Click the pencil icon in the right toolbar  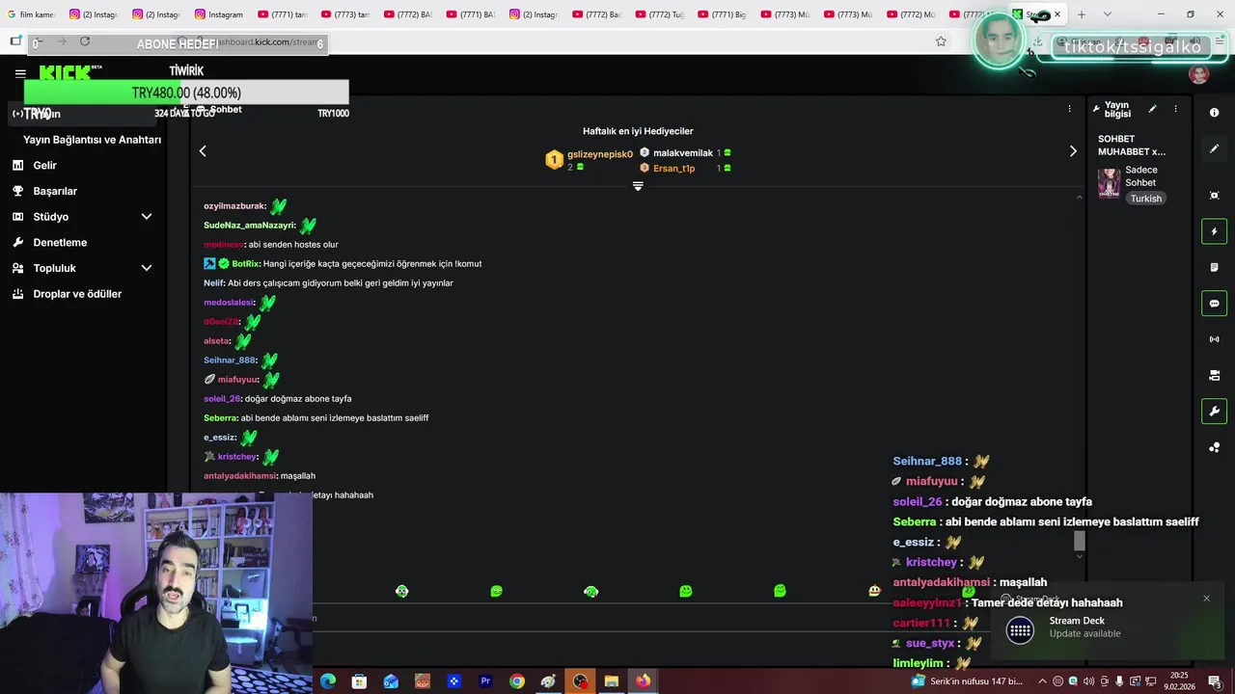[1214, 149]
